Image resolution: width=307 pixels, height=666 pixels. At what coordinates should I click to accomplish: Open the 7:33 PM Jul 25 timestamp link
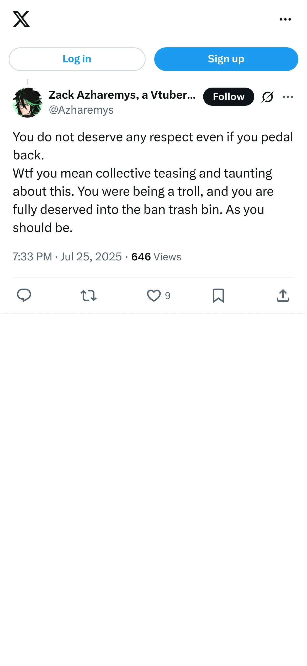coord(67,257)
